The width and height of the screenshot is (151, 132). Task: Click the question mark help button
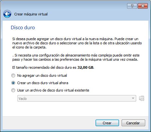(132, 6)
